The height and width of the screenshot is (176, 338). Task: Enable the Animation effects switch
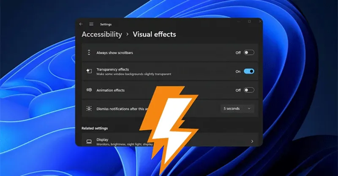[x=249, y=90]
